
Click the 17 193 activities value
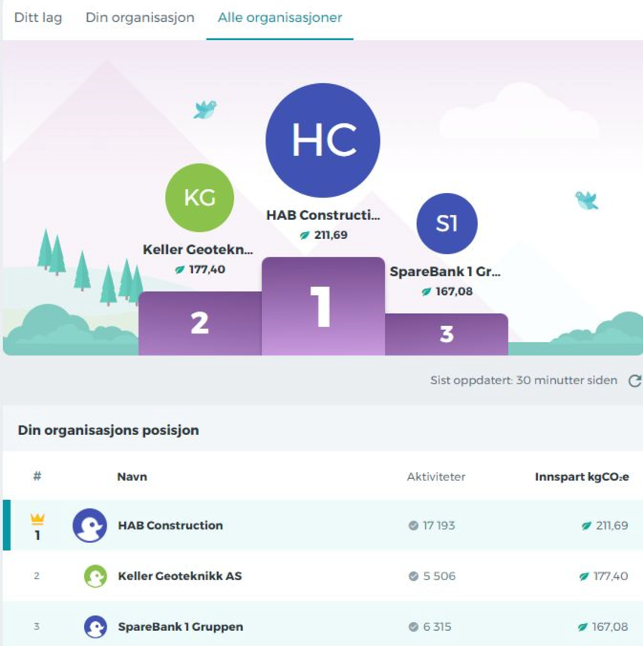(439, 525)
